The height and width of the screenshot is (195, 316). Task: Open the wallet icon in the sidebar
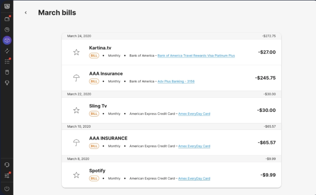click(7, 19)
